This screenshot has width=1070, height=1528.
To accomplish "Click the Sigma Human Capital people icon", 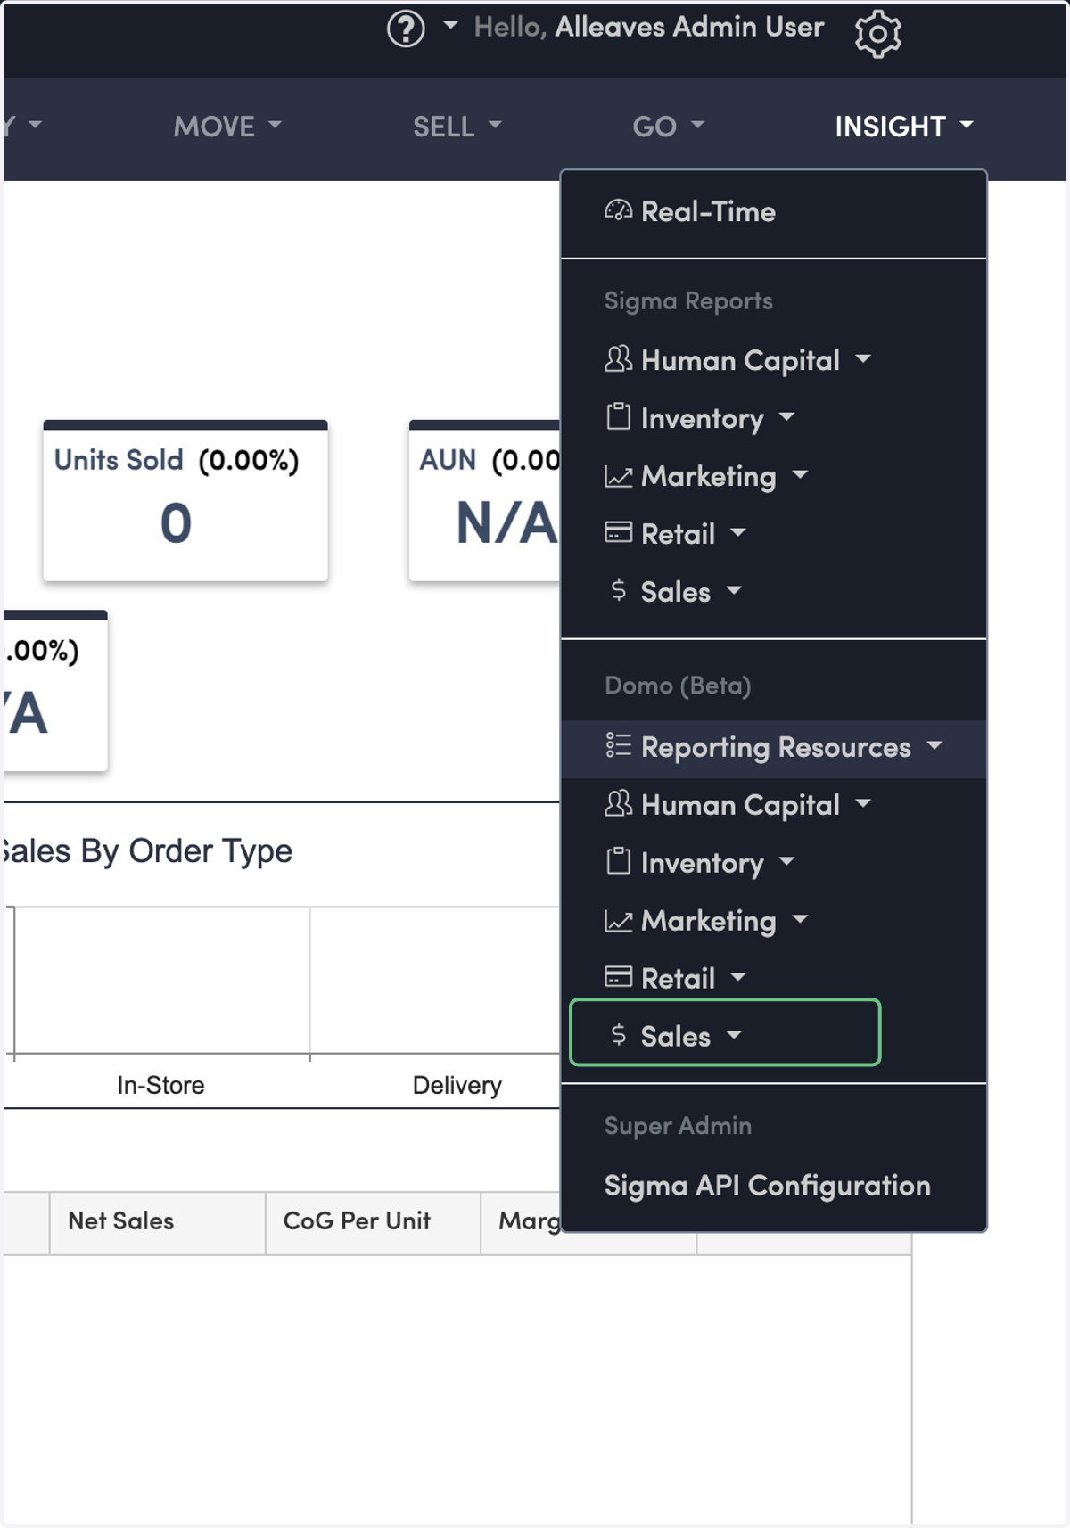I will (618, 359).
